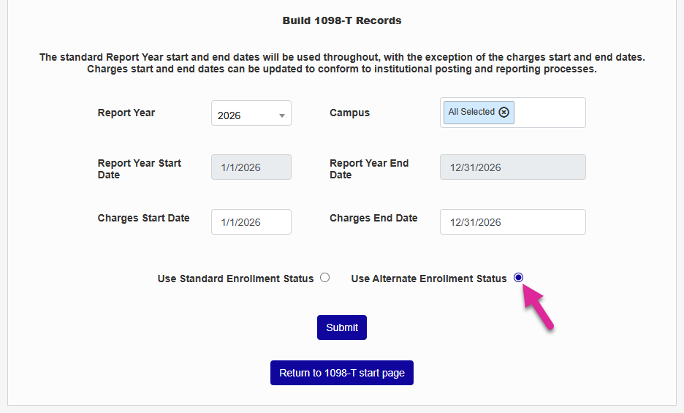Image resolution: width=684 pixels, height=413 pixels.
Task: Click the Report Year End Date label
Action: tap(369, 169)
